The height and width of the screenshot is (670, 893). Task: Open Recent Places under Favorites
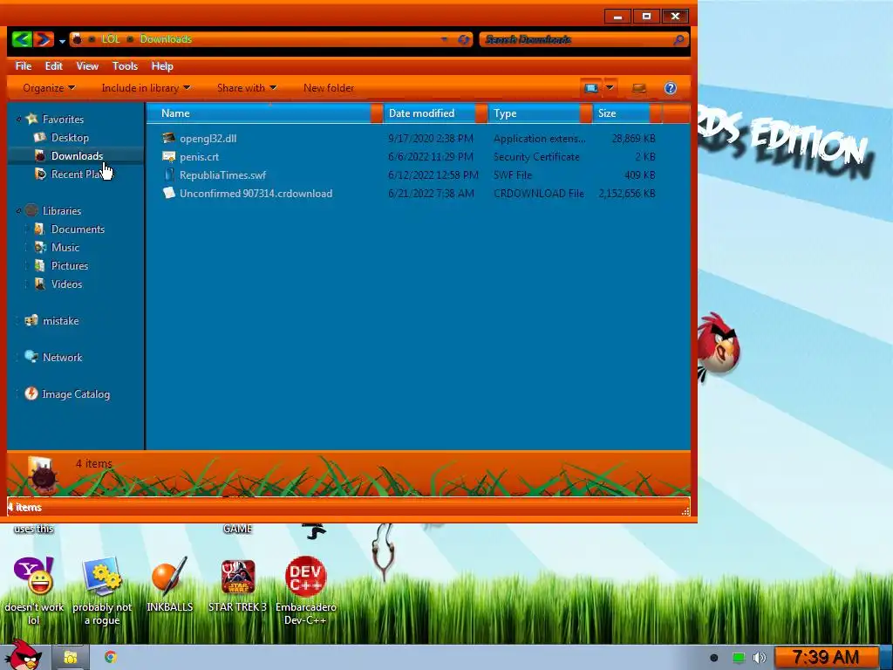coord(79,174)
